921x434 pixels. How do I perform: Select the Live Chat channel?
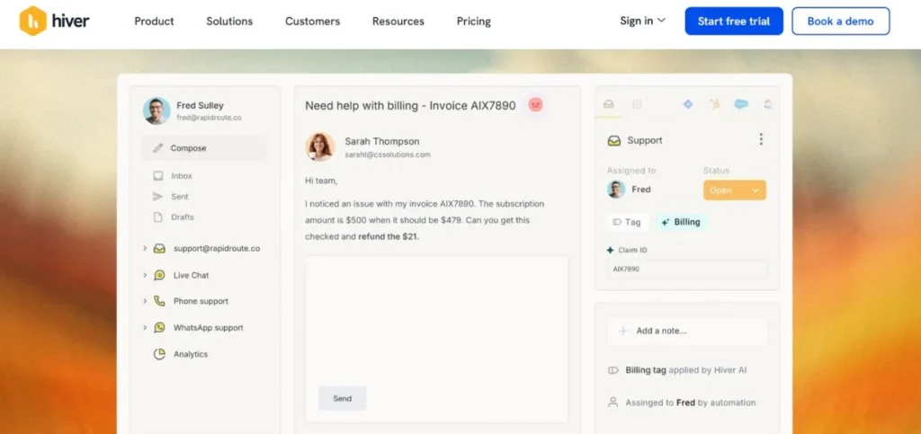click(x=191, y=275)
